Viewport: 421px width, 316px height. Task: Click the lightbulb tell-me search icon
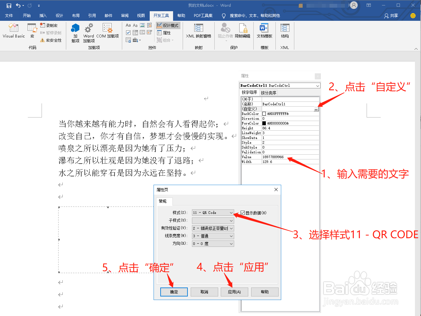tap(224, 16)
